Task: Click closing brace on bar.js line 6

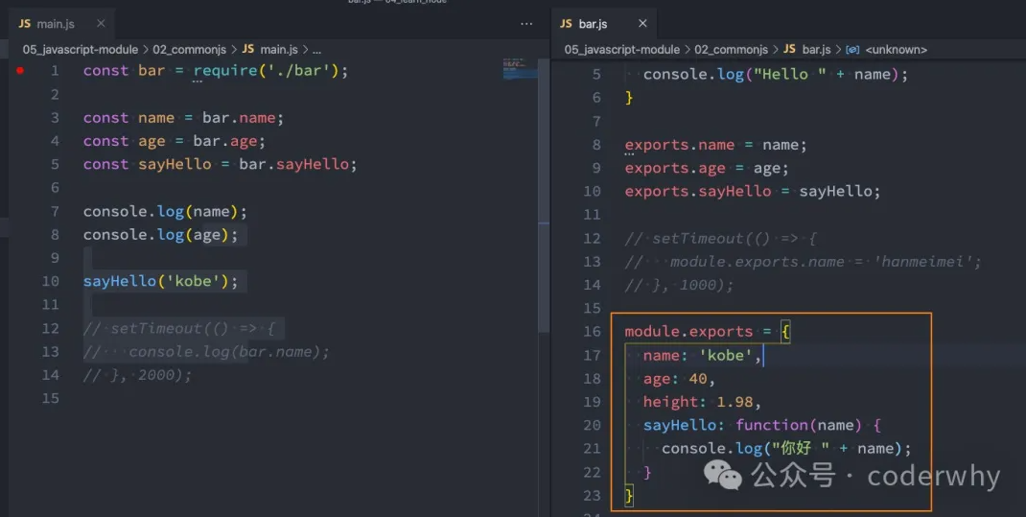Action: pos(629,98)
